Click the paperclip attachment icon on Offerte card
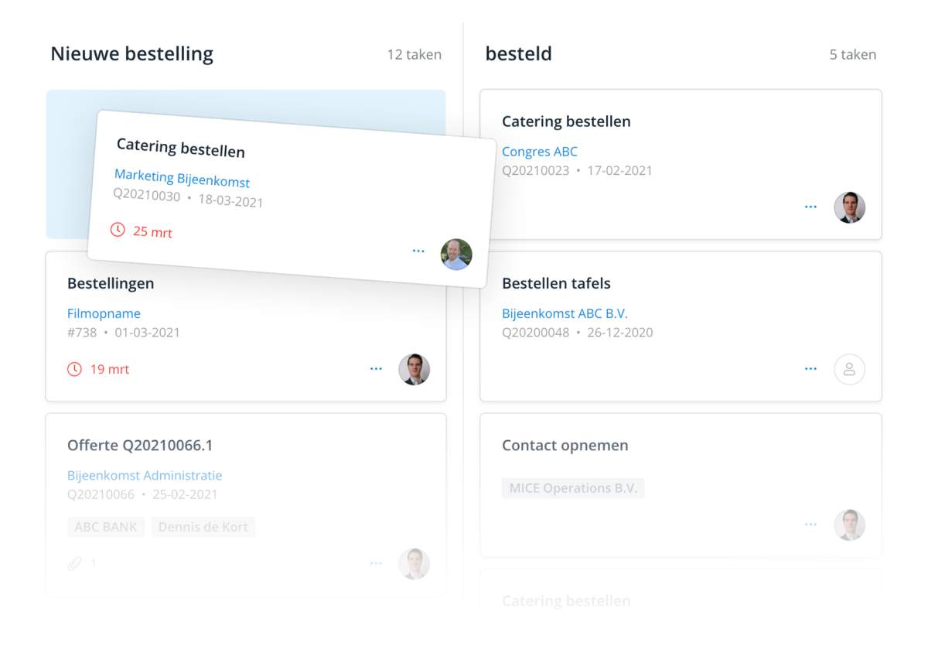Screen dimensions: 928x670 [x=74, y=563]
